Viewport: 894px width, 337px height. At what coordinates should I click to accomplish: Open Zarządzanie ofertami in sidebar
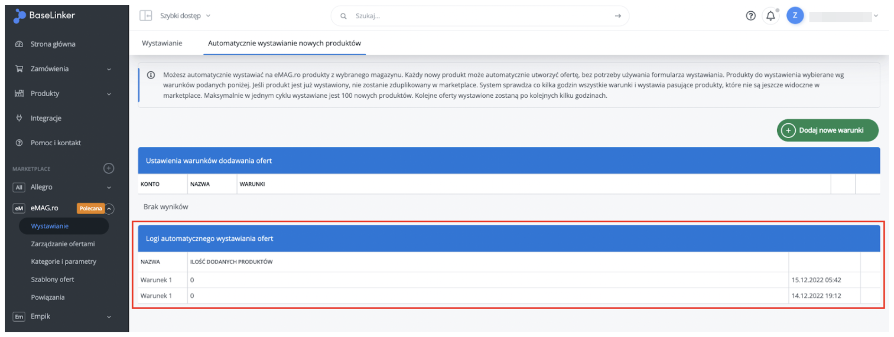(63, 244)
